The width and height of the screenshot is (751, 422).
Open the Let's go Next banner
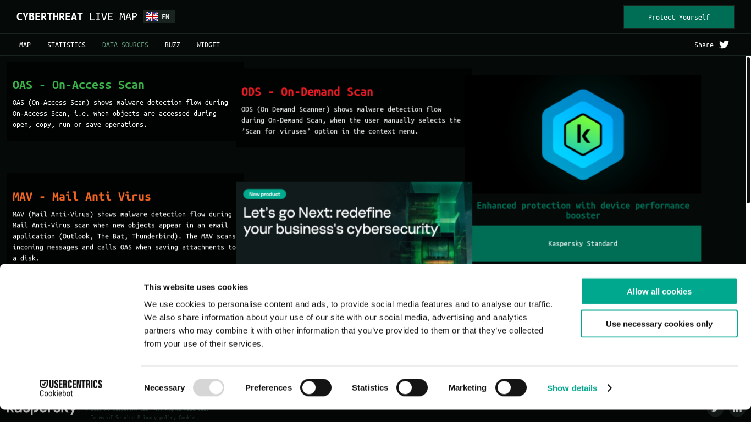(354, 223)
